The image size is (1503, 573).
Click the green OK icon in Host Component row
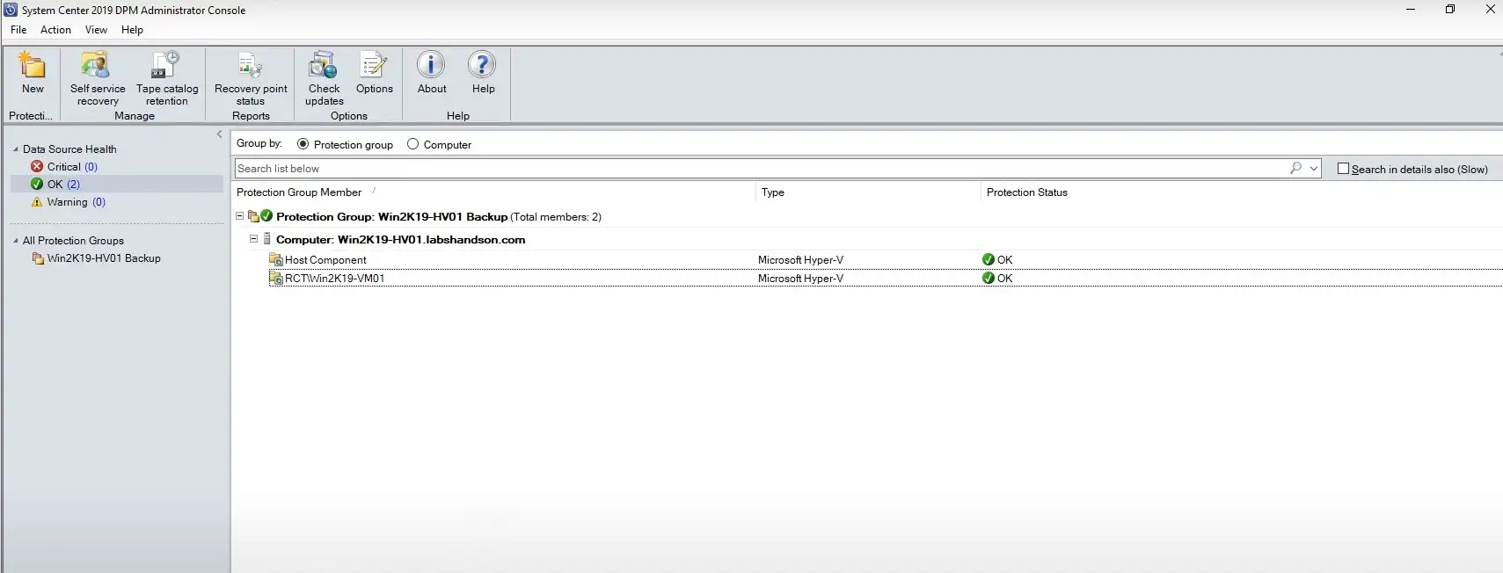click(989, 259)
